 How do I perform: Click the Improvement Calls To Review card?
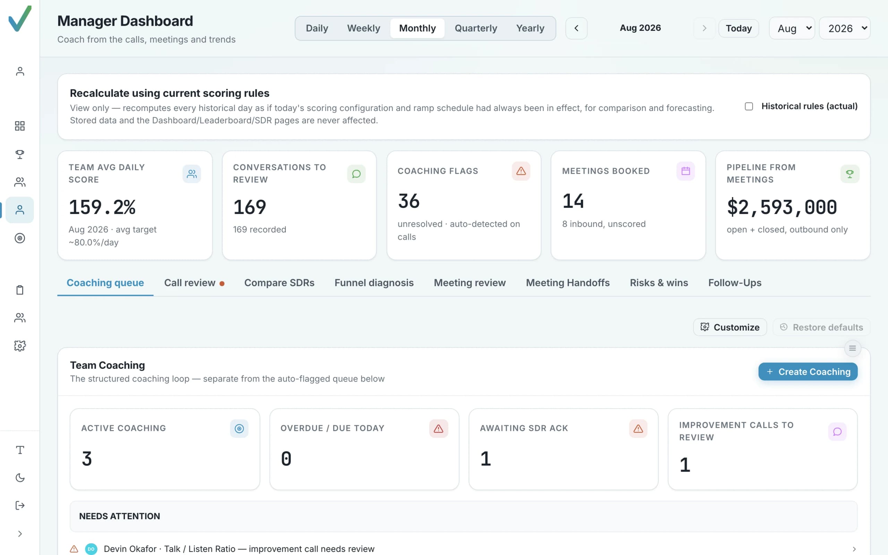click(762, 449)
